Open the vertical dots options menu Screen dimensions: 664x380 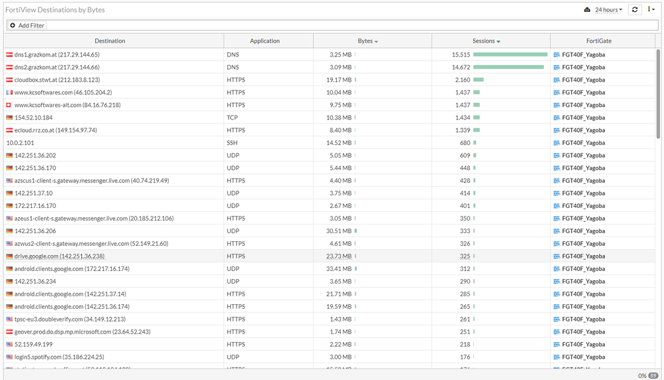pyautogui.click(x=651, y=9)
